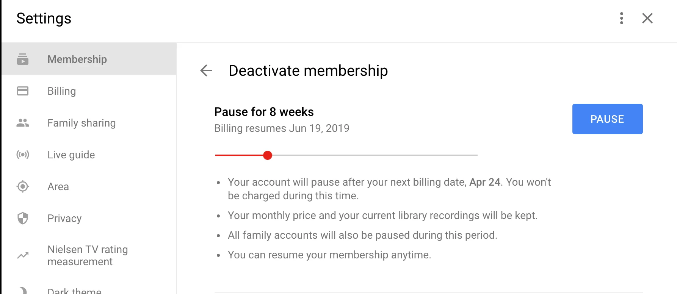Select Nielsen TV rating measurement

pyautogui.click(x=88, y=255)
